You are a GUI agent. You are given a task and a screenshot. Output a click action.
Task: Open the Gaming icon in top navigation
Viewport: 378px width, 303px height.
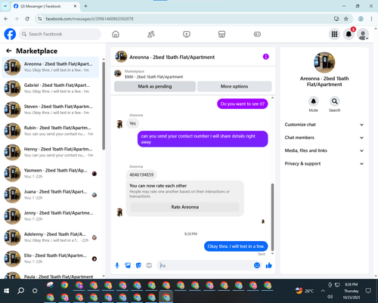[x=257, y=34]
